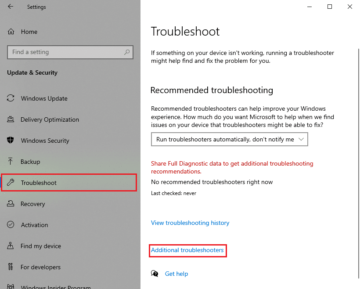This screenshot has width=360, height=289.
Task: Select the Backup icon in the sidebar
Action: point(11,162)
